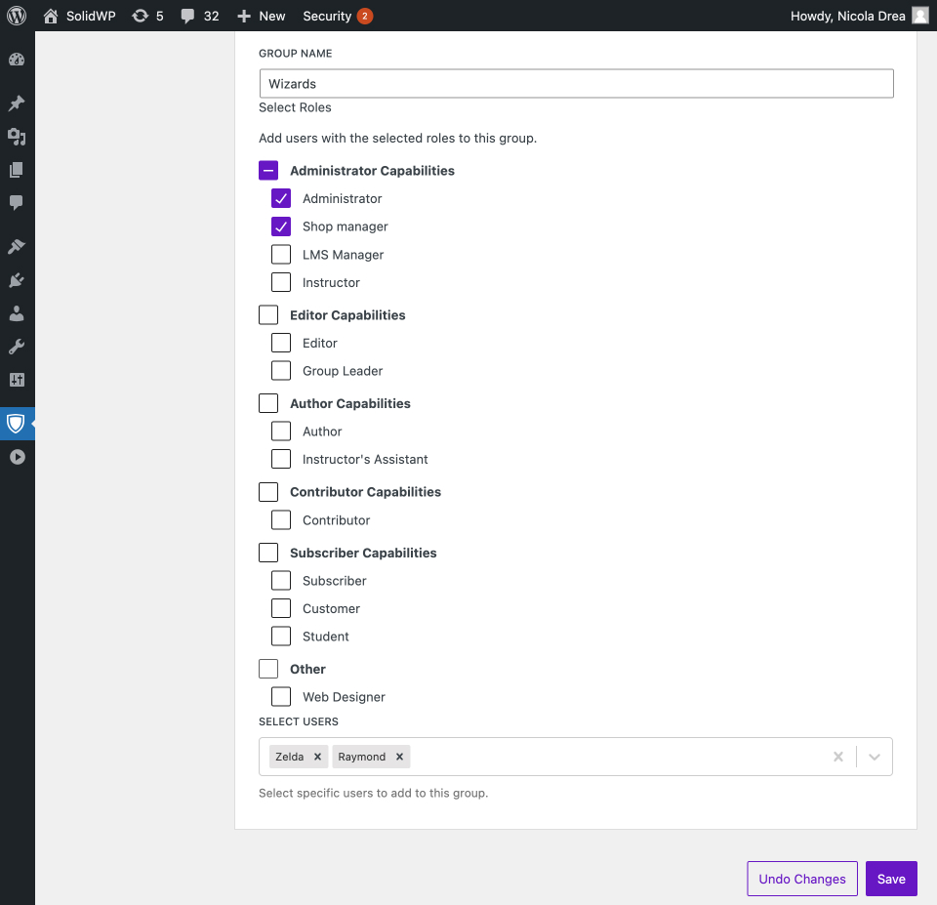Open Appearance via the paintbrush icon
937x905 pixels.
click(x=17, y=247)
